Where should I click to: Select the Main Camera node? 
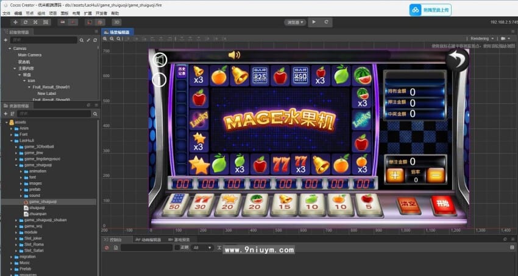pyautogui.click(x=29, y=55)
